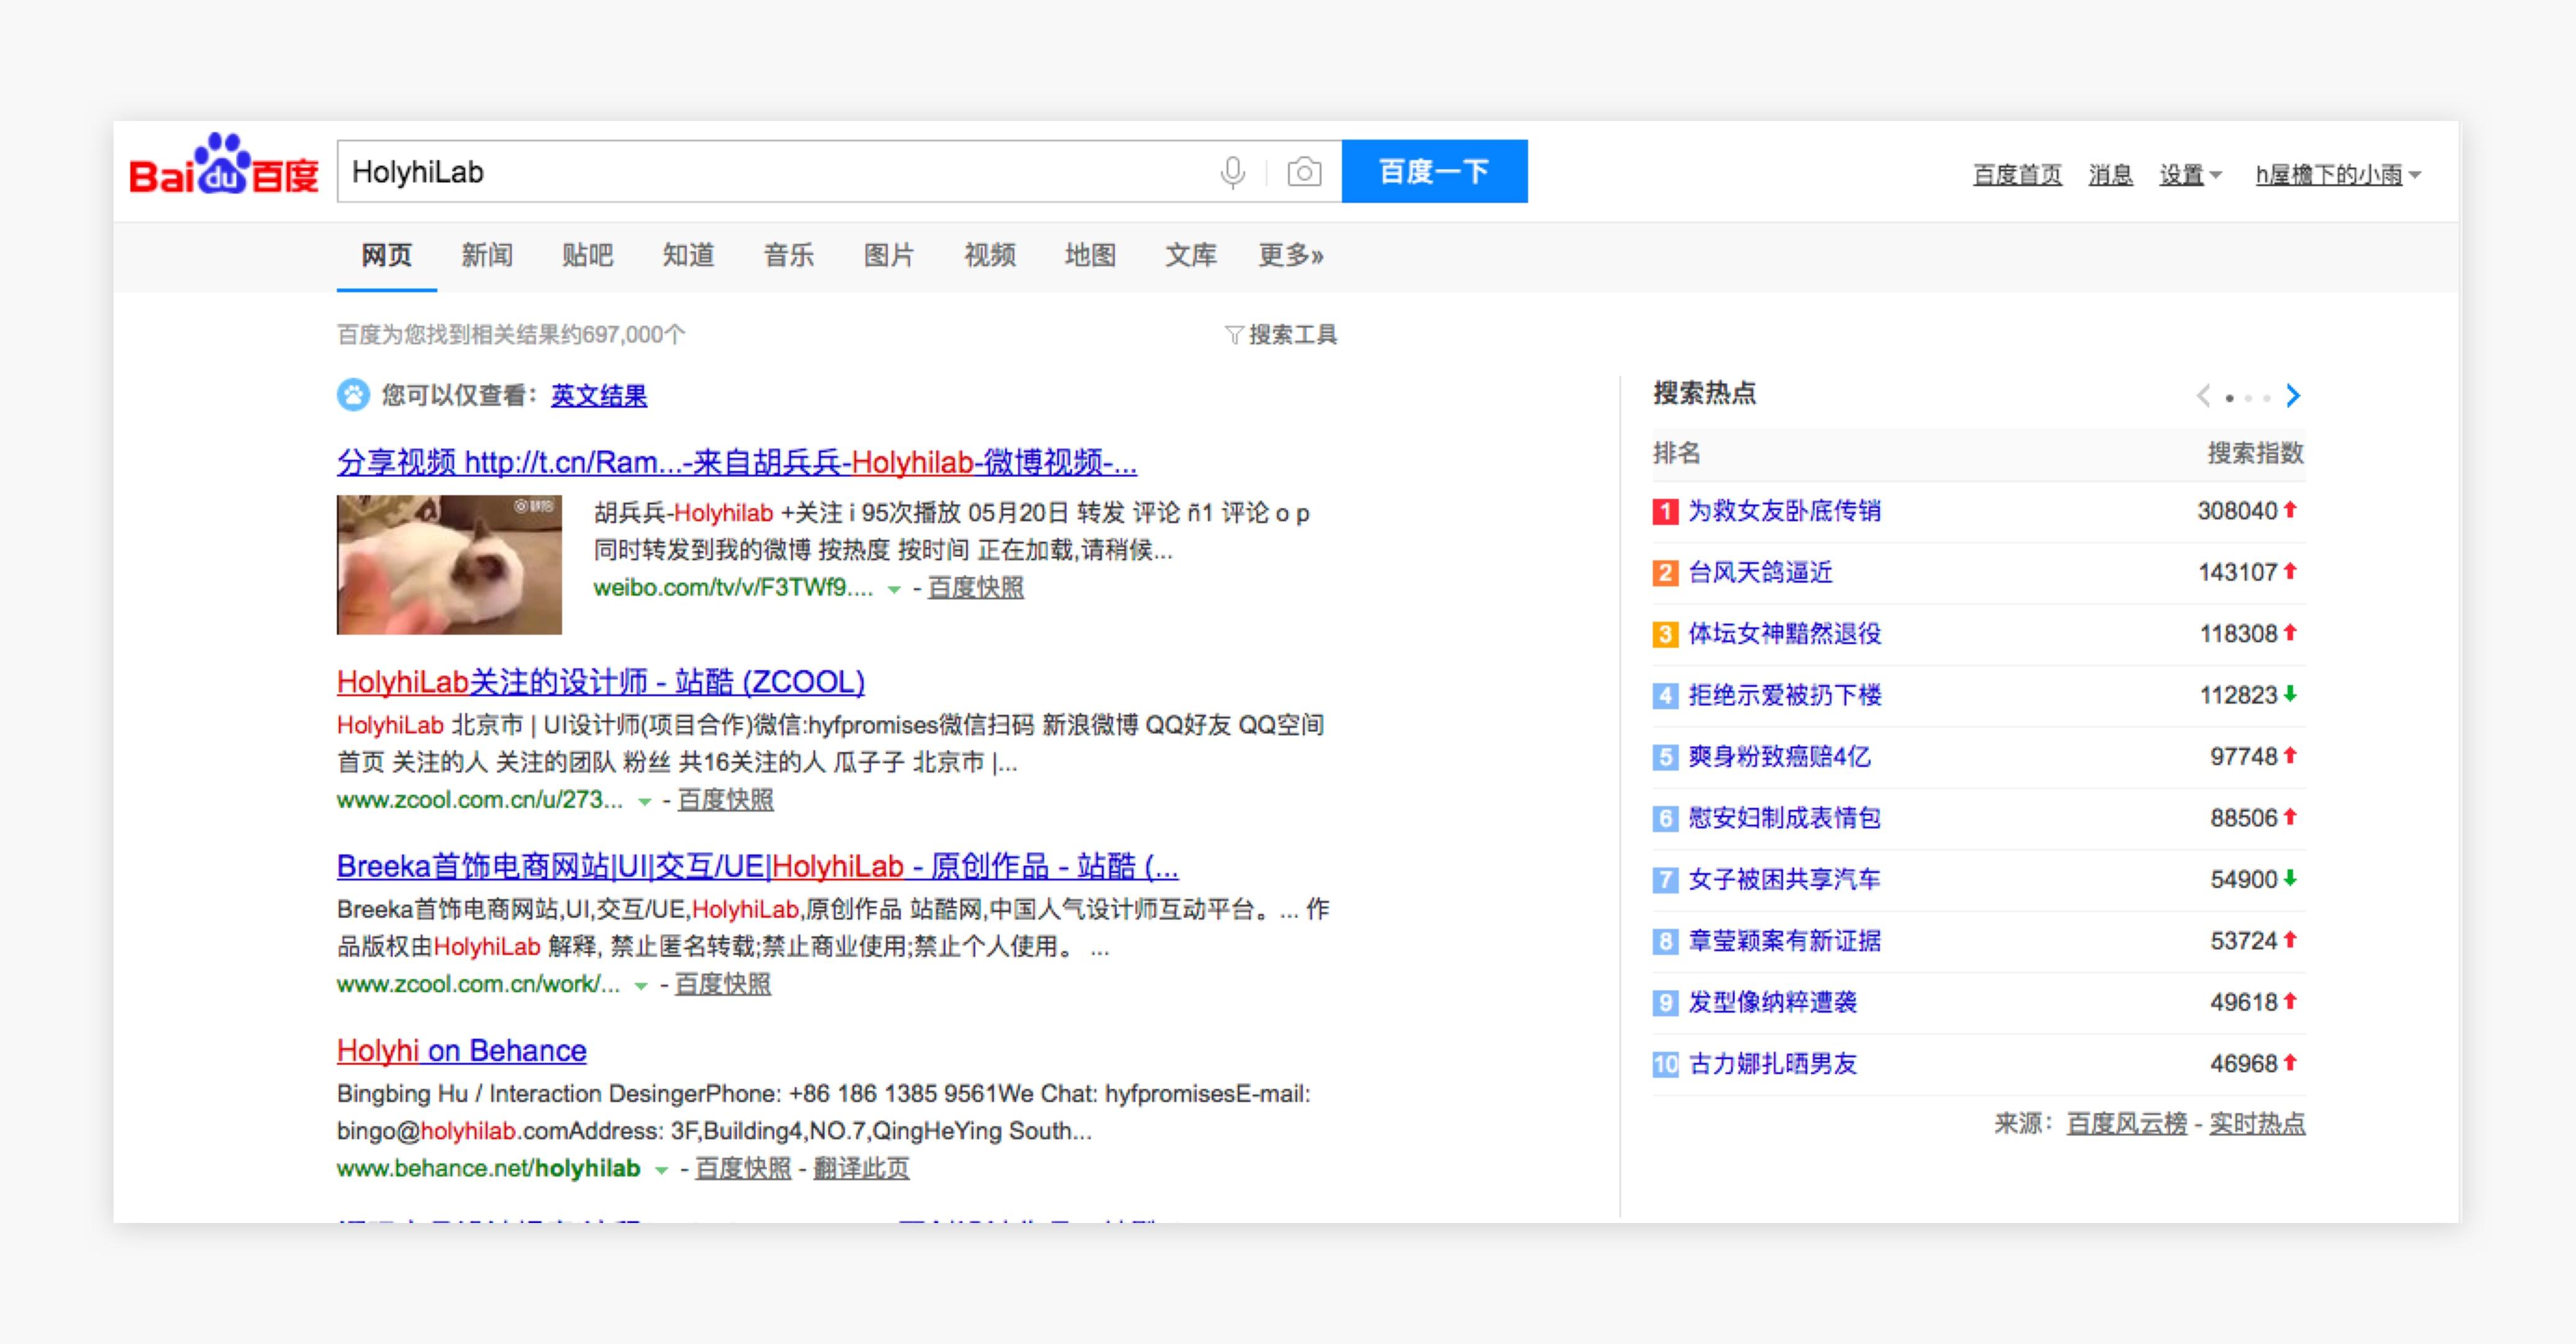
Task: Open the 音乐 tab
Action: click(788, 255)
